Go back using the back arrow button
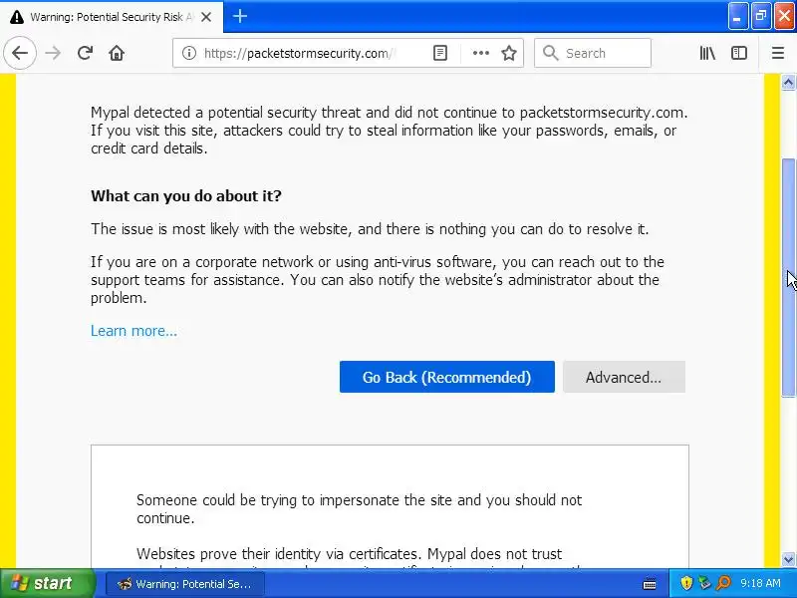This screenshot has height=598, width=797. pos(20,53)
